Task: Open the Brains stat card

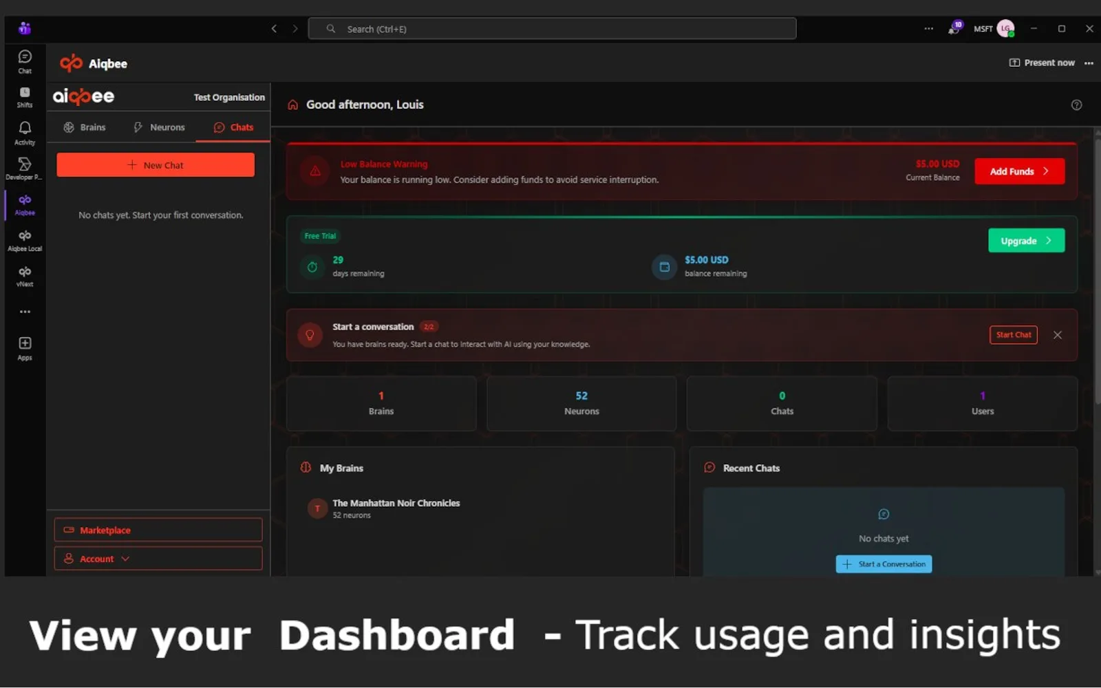Action: coord(381,403)
